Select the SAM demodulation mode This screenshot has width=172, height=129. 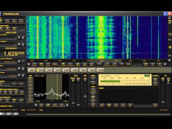point(40,70)
